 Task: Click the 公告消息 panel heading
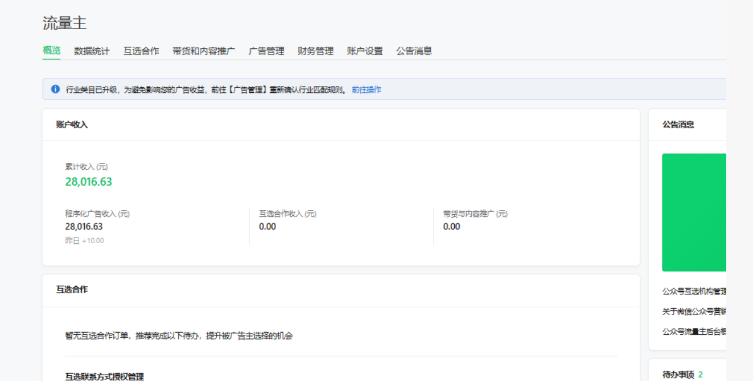point(678,124)
